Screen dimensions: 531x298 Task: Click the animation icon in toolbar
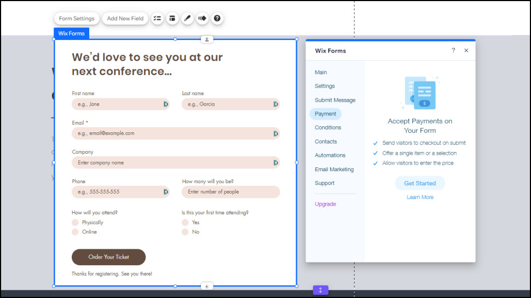click(x=202, y=19)
